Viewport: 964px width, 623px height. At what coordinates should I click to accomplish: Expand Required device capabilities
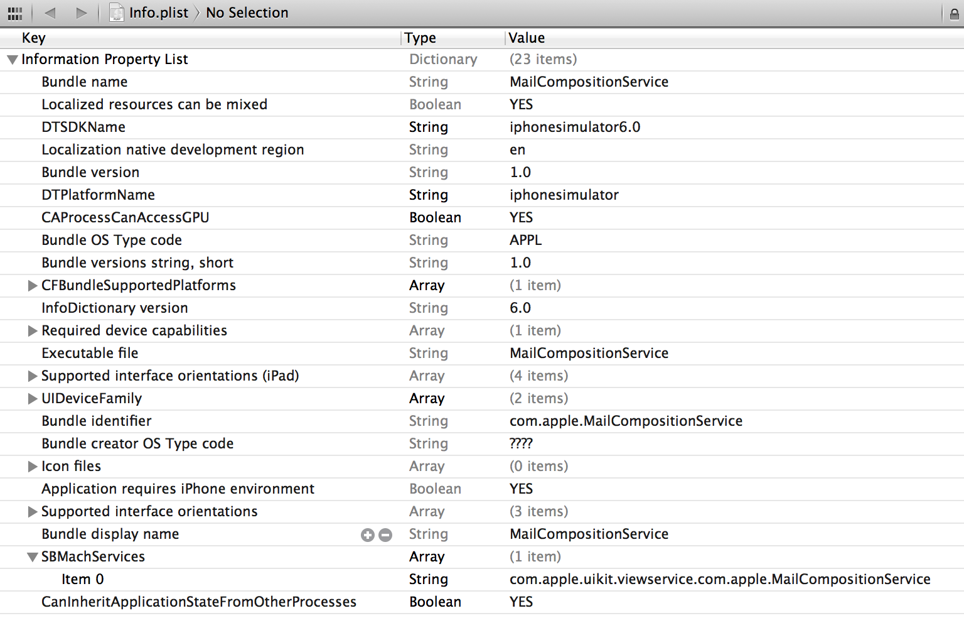pyautogui.click(x=33, y=331)
